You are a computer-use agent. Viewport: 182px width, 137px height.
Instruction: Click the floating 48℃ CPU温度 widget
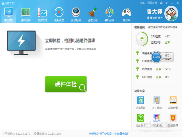[x=167, y=57]
